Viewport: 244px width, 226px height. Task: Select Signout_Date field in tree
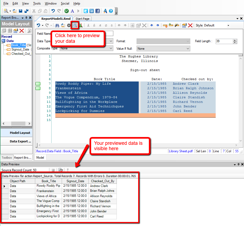coord(20,49)
